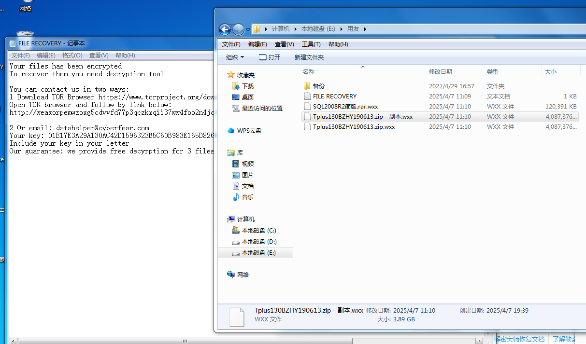Select the FILE RECOVERY text file
This screenshot has height=344, width=586.
[334, 96]
